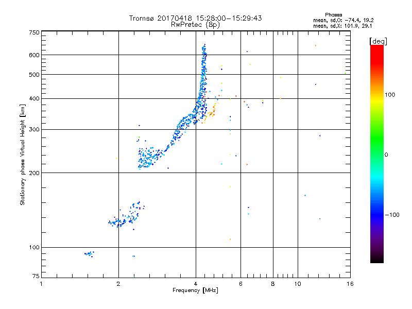The width and height of the screenshot is (412, 309).
Task: Click the -100 label beside the color bar
Action: point(392,215)
